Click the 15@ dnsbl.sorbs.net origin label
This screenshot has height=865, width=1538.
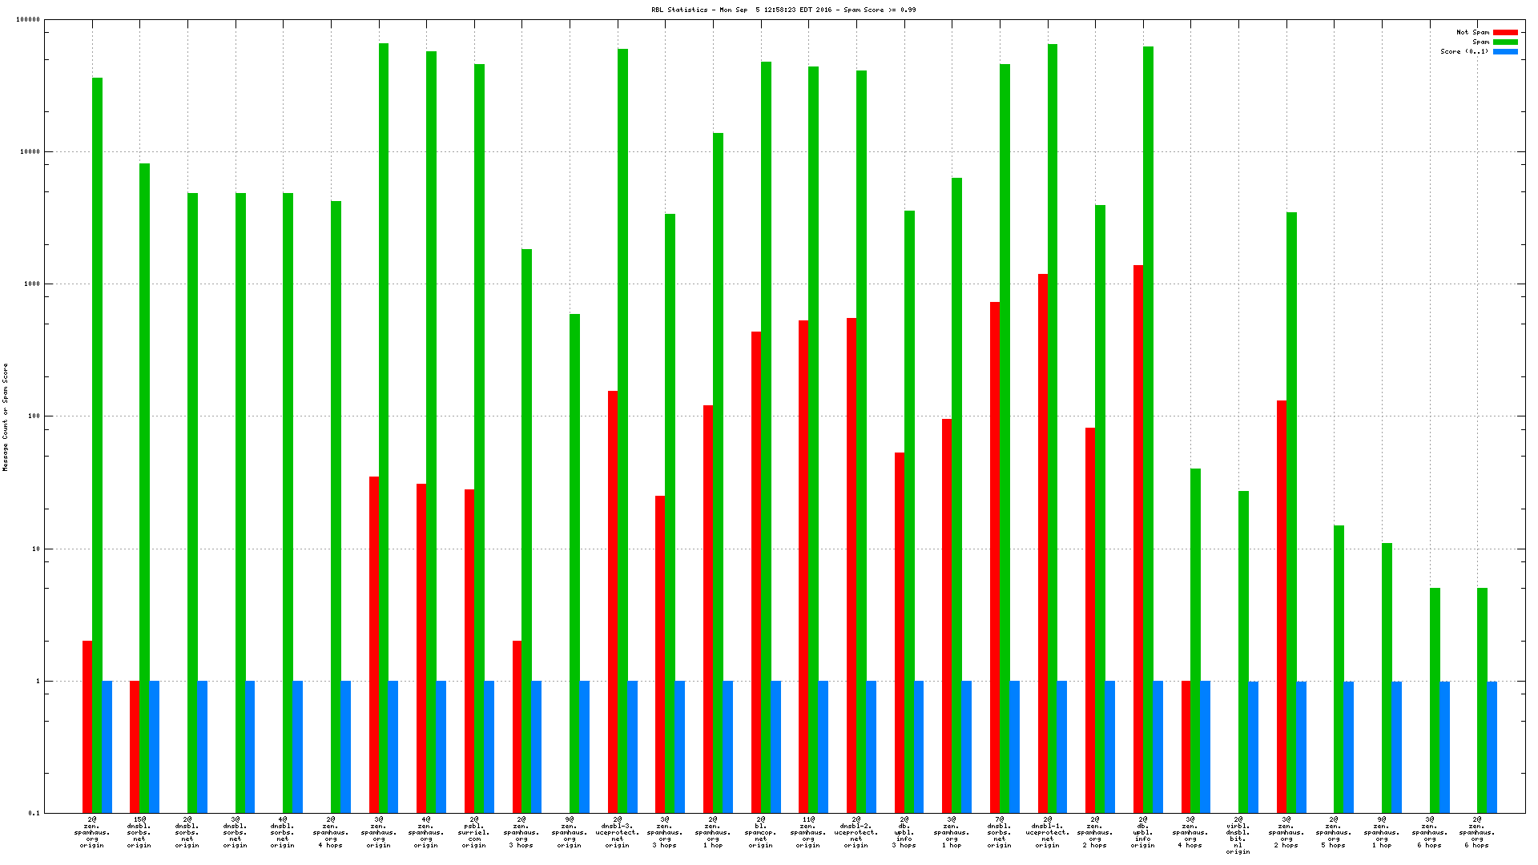coord(139,832)
